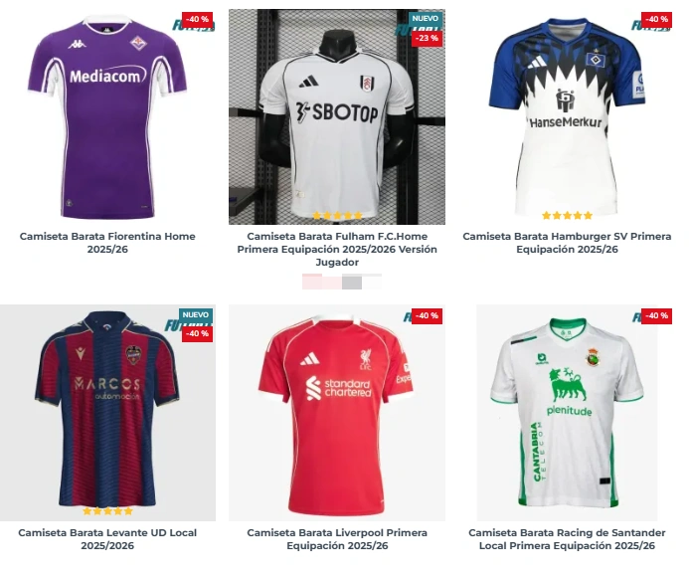Click the NUEVO badge on Levante jersey
The image size is (689, 581).
pos(196,314)
